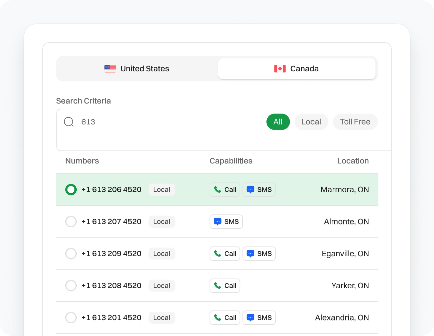Click the SMS badge for Marmora number
The image size is (434, 336).
tap(259, 190)
